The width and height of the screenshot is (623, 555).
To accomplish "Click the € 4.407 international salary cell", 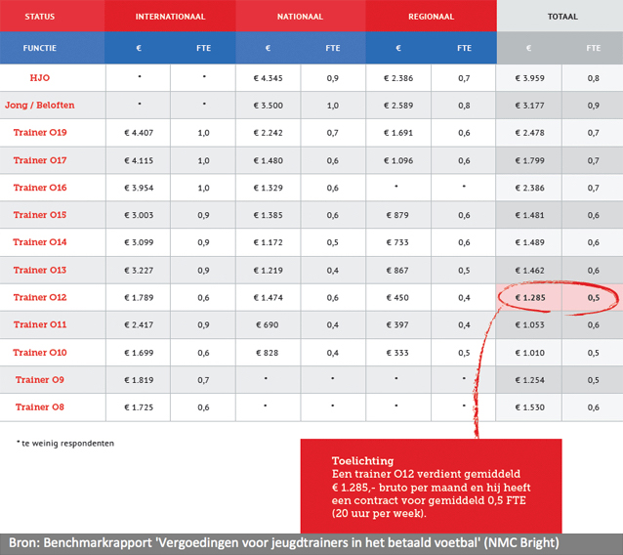I will tap(140, 132).
